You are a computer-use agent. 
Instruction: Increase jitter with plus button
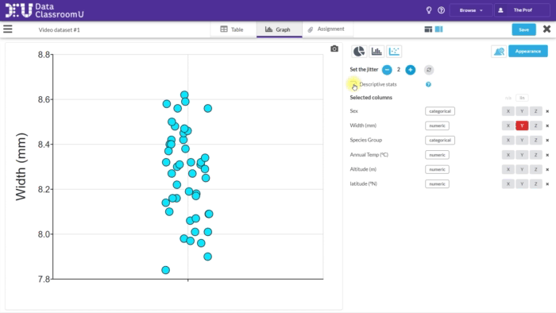click(411, 70)
